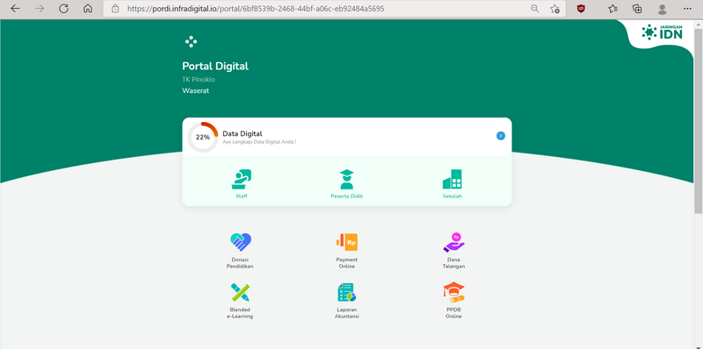The height and width of the screenshot is (349, 703).
Task: Open Laporan Akuntansi report icon
Action: 346,292
